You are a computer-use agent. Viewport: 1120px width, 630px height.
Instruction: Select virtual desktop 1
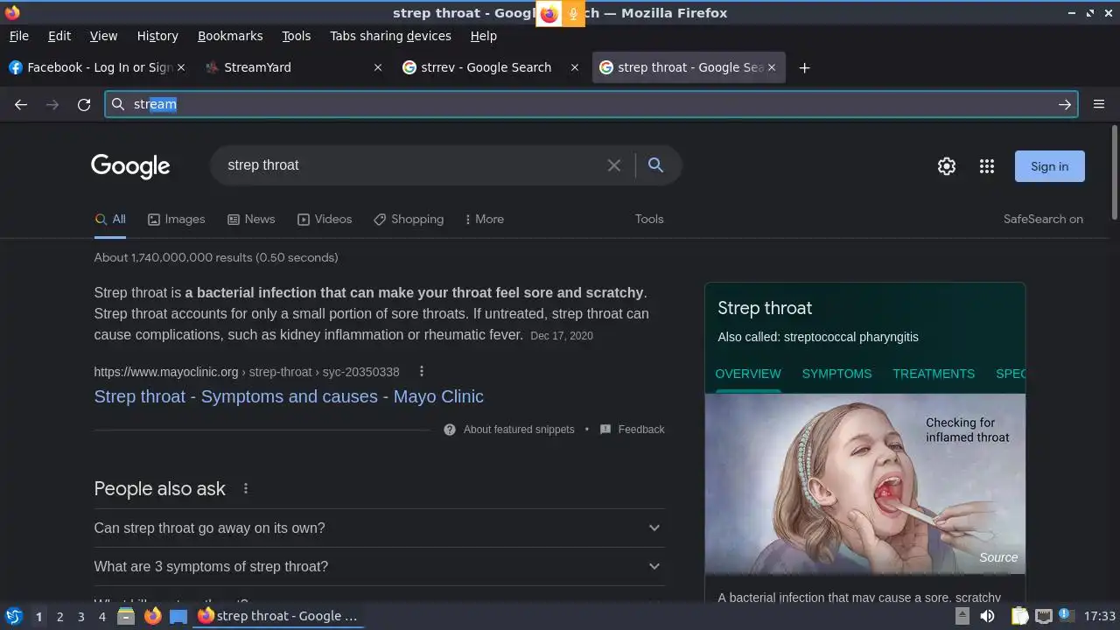tap(38, 616)
